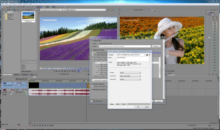
Task: Toggle Render loop region only checkbox
Action: (x=93, y=86)
